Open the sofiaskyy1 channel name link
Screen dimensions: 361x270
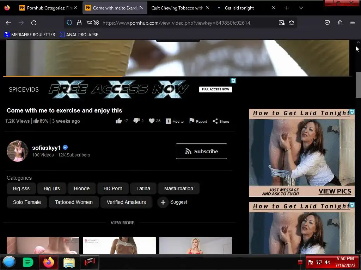click(46, 148)
